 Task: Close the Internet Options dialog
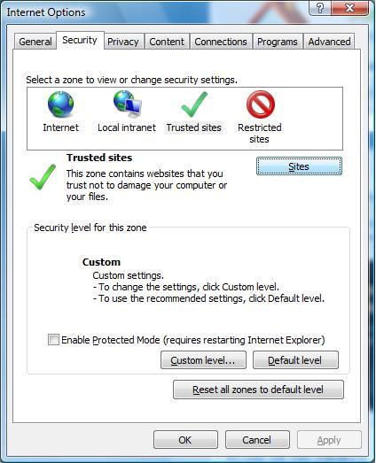[349, 8]
